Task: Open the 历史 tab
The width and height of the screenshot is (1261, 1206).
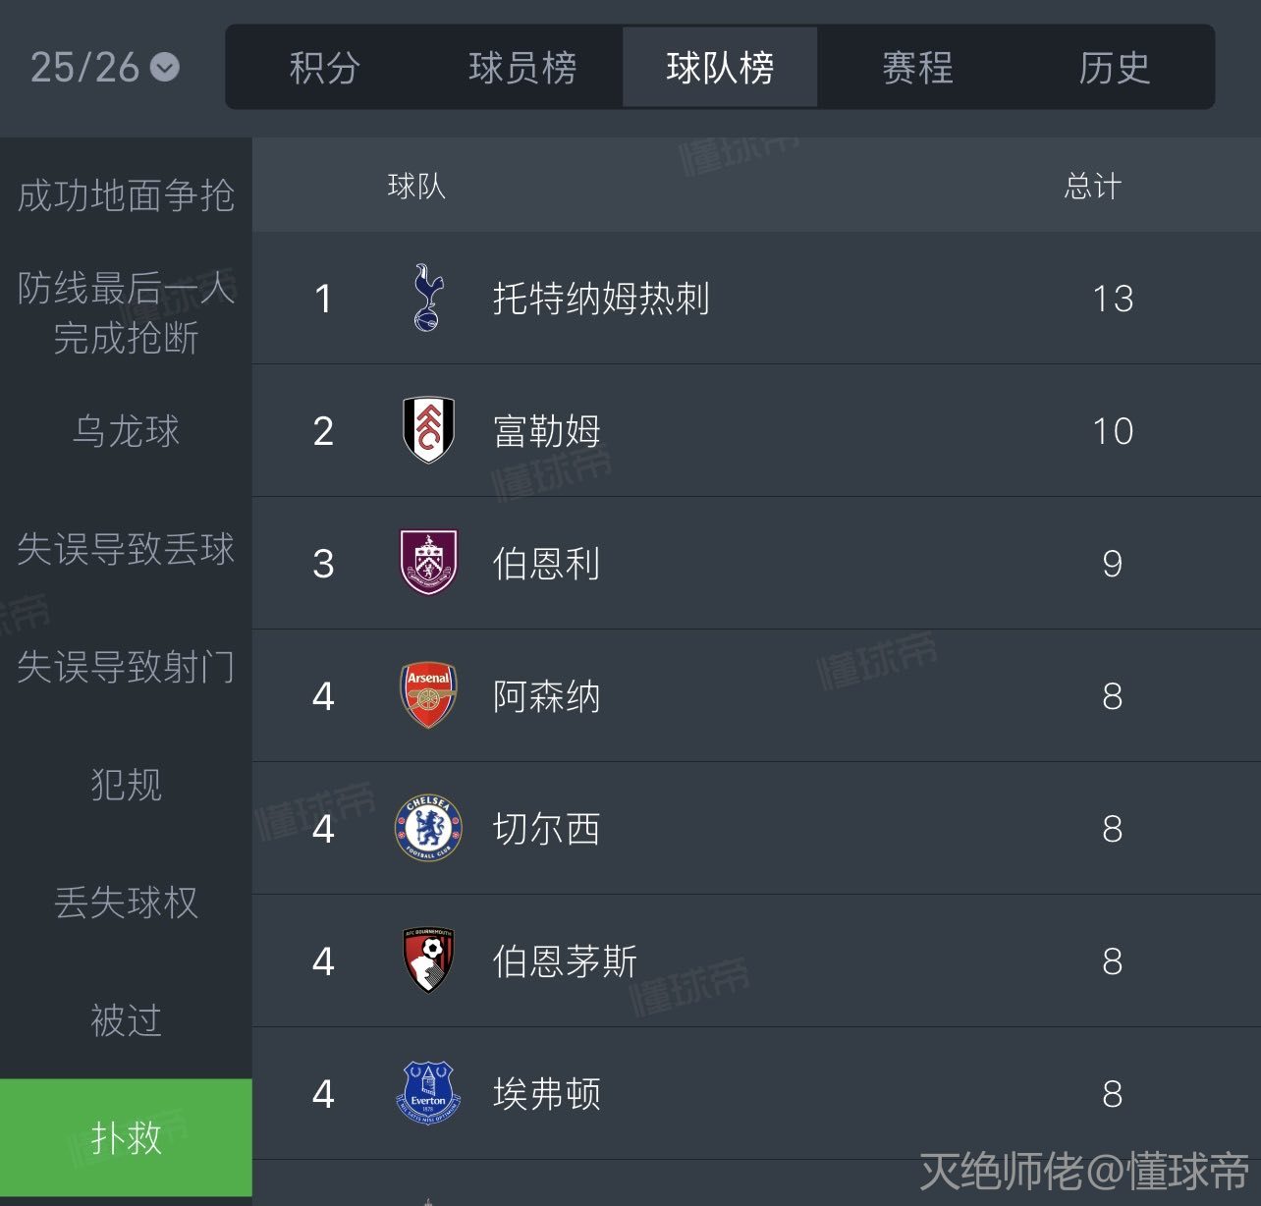Action: click(1114, 68)
